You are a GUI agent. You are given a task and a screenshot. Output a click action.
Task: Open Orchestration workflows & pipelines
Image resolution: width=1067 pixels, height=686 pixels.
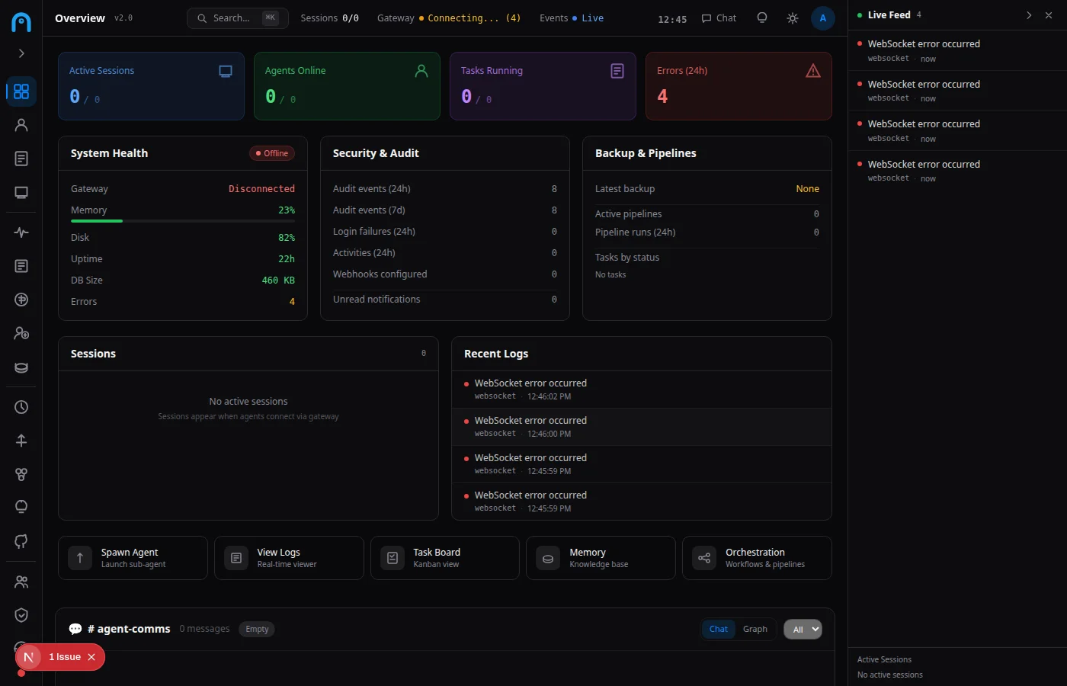click(x=757, y=558)
